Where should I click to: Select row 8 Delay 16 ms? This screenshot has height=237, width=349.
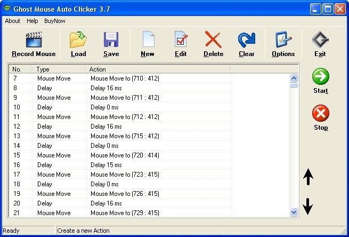pyautogui.click(x=120, y=88)
